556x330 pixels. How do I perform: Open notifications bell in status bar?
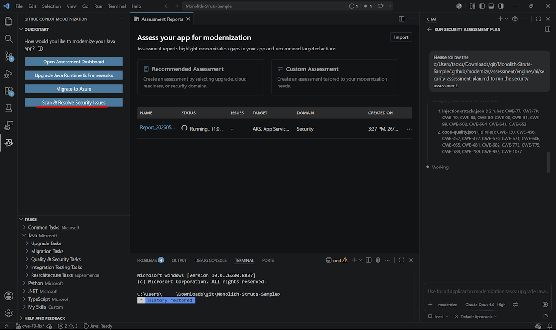click(x=549, y=326)
